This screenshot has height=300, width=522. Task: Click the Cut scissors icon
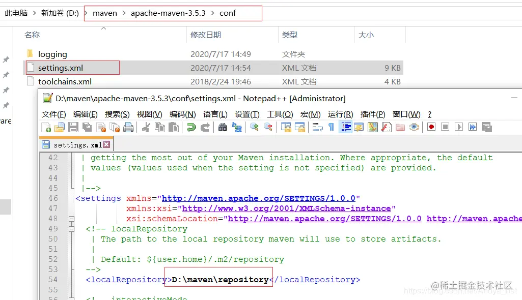click(x=146, y=127)
